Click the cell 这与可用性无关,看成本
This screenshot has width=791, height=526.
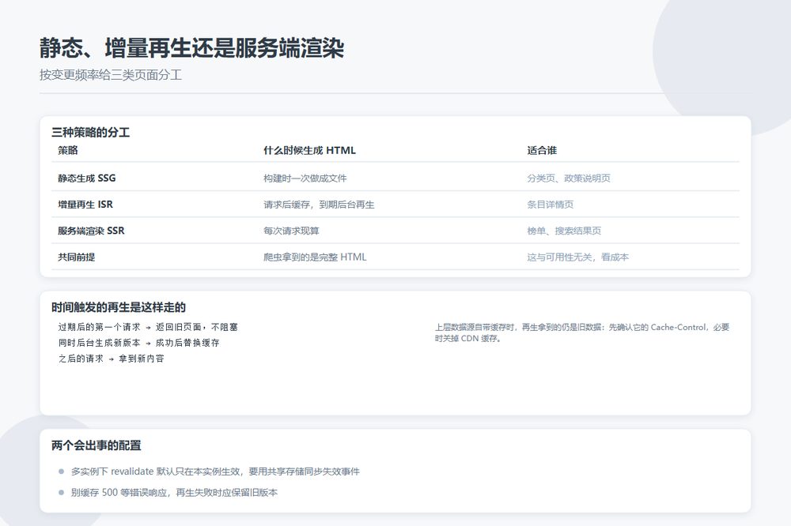pos(578,257)
